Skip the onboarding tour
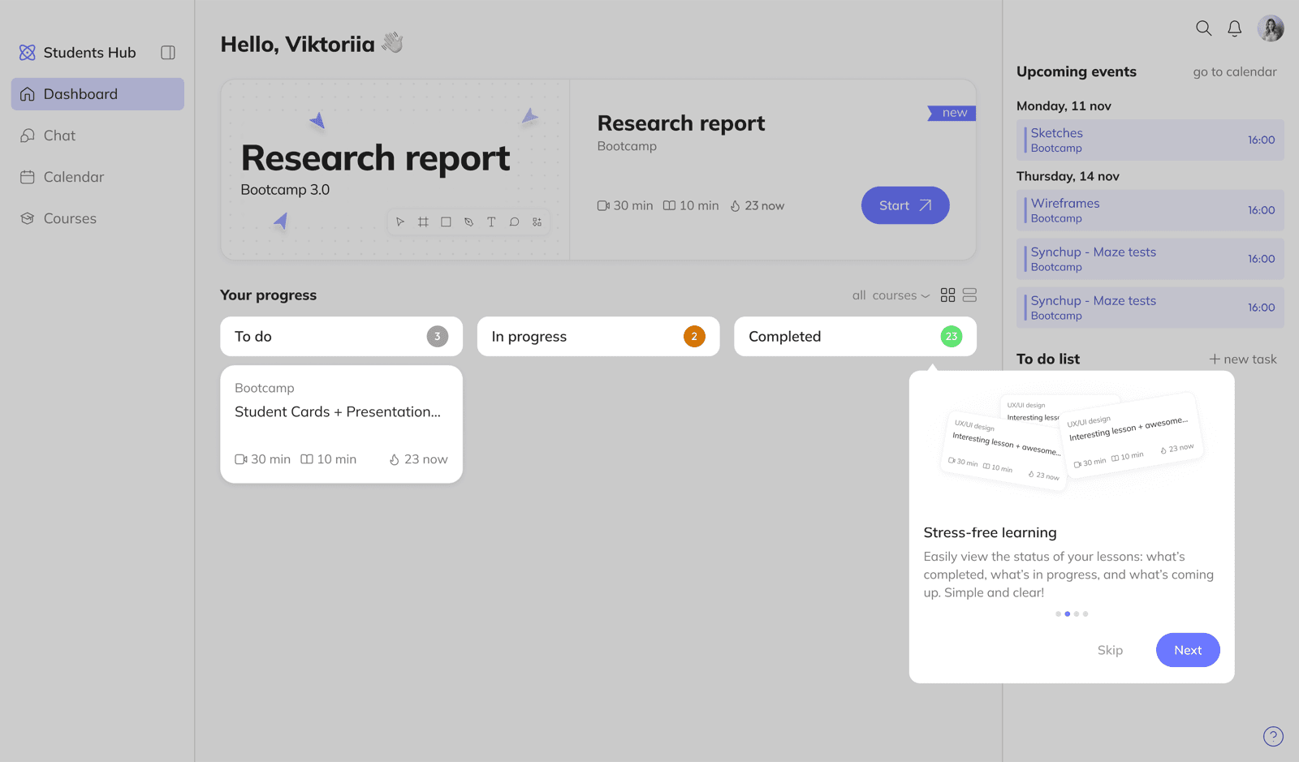Screen dimensions: 1299x762 (1110, 650)
